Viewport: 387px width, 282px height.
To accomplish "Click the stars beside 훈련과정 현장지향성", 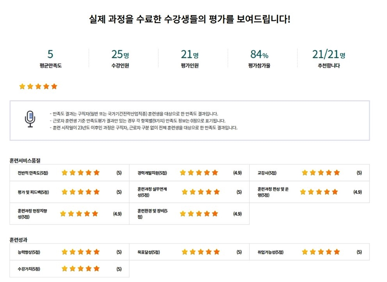I will (79, 214).
